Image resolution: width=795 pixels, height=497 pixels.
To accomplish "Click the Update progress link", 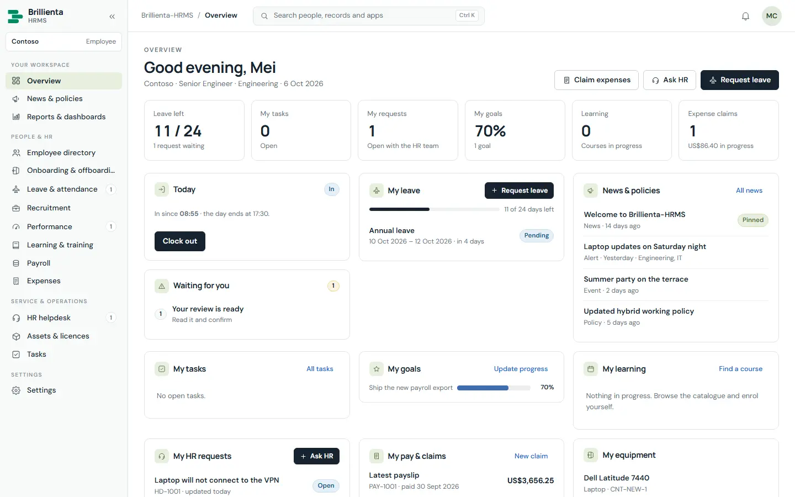I will [521, 369].
